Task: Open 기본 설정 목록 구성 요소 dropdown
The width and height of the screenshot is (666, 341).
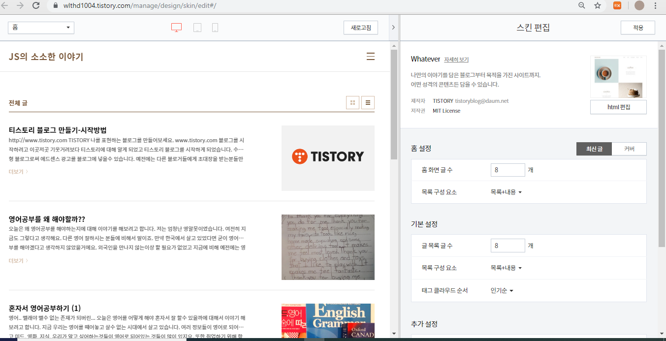Action: [506, 268]
